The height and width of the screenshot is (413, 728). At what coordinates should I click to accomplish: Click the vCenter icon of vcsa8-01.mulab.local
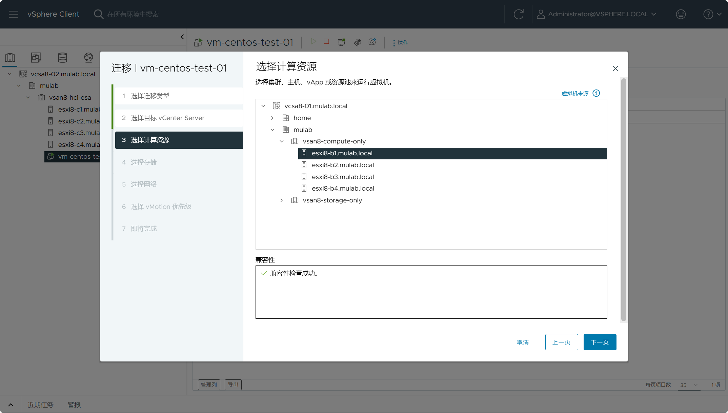point(277,106)
